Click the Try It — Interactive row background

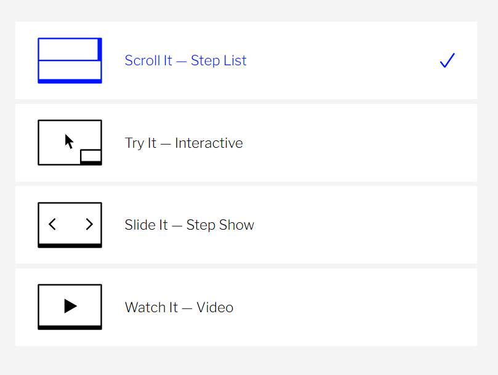[x=308, y=142]
